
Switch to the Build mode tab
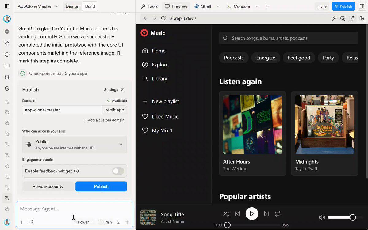pos(90,6)
